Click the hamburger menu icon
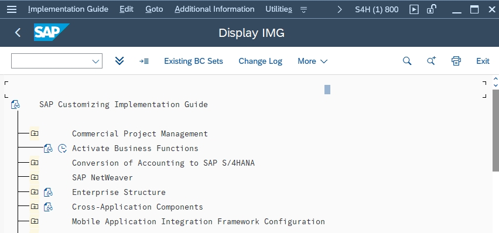Screen dimensions: 499x233 (x=12, y=9)
